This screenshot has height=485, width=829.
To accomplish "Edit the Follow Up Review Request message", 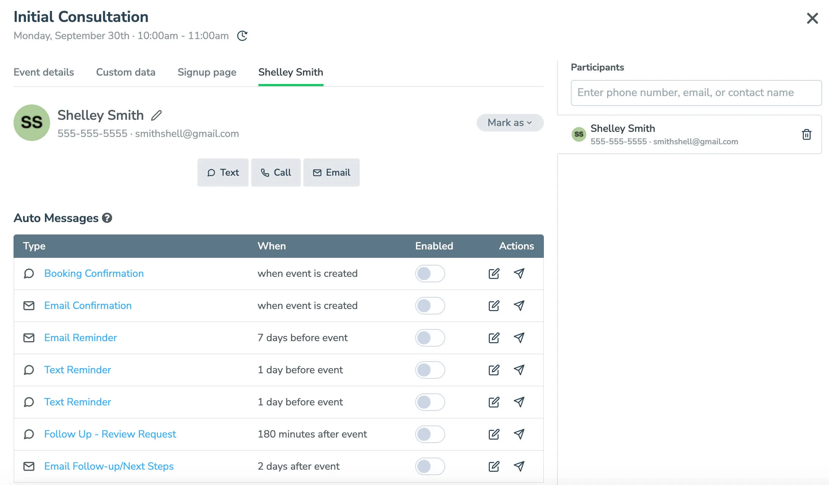I will click(494, 434).
